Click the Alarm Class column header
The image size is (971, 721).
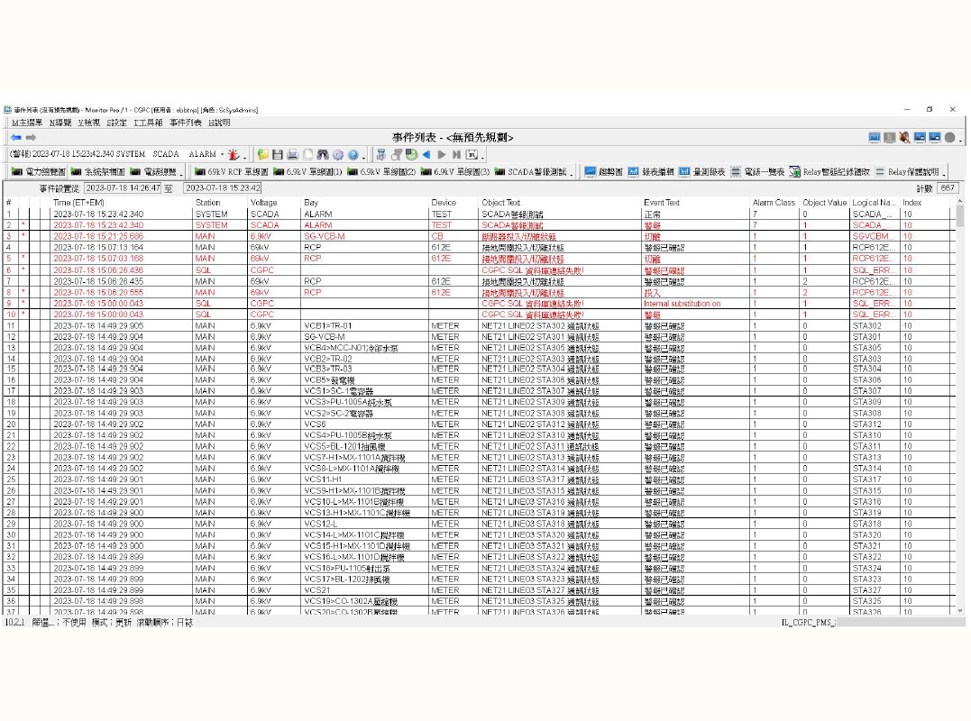pyautogui.click(x=774, y=203)
